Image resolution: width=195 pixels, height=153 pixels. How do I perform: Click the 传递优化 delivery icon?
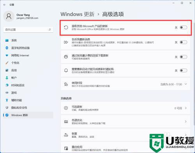(x=66, y=121)
